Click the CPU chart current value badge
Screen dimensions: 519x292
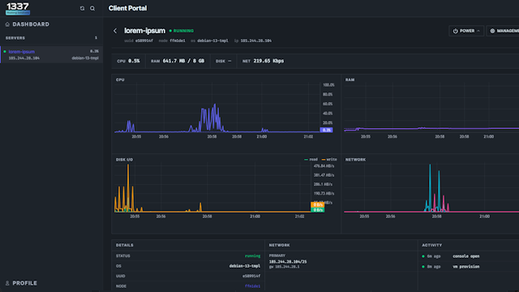pos(326,130)
